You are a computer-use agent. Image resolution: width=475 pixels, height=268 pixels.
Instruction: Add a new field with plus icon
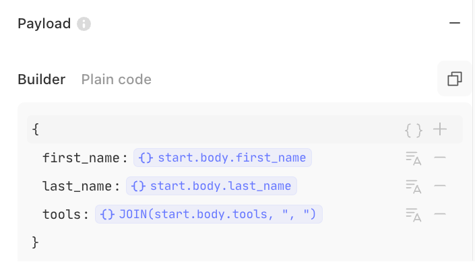click(440, 129)
